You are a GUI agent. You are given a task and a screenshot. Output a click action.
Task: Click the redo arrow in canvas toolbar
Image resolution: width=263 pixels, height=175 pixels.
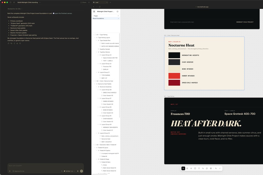[x=220, y=168]
